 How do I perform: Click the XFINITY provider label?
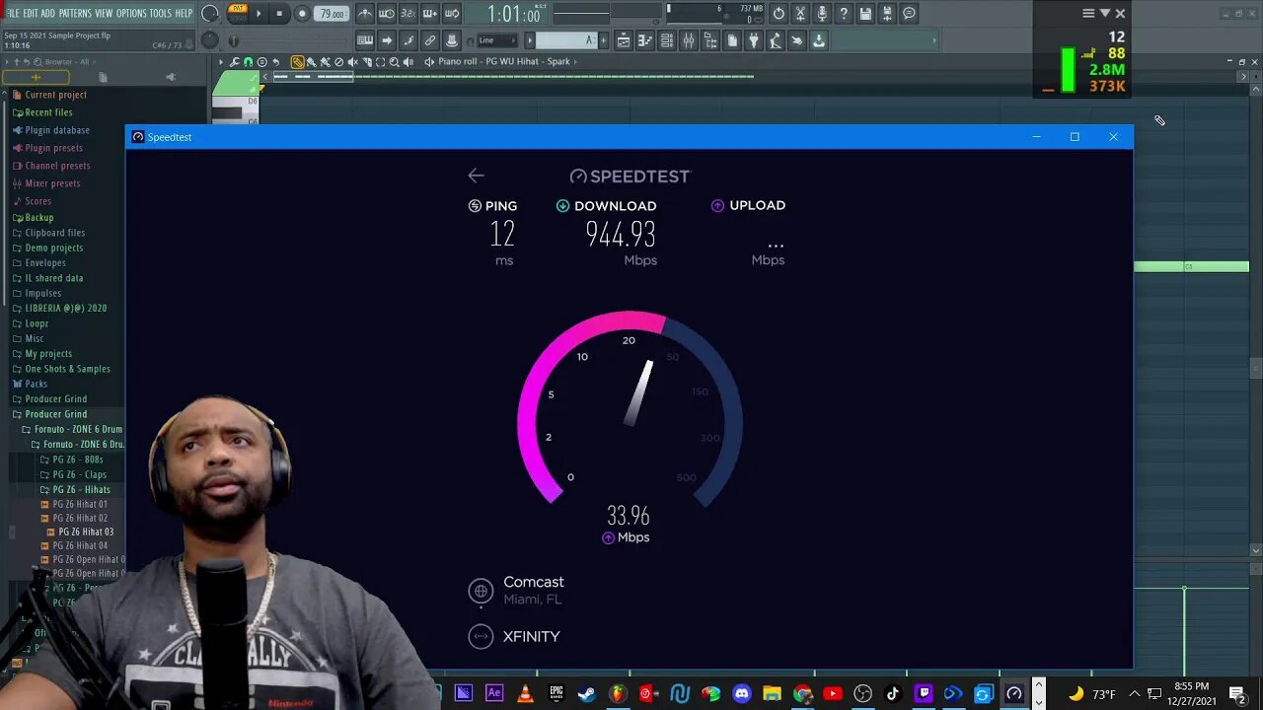click(532, 637)
